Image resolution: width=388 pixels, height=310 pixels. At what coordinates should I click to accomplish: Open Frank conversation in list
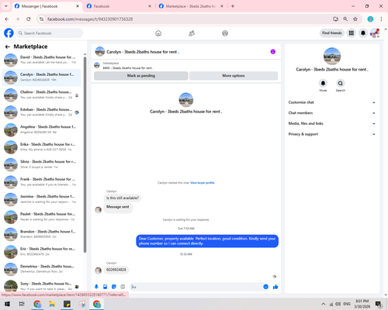[x=41, y=182]
